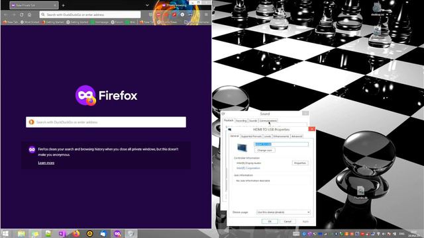This screenshot has width=424, height=238.
Task: Click the controller Properties button
Action: coord(300,163)
